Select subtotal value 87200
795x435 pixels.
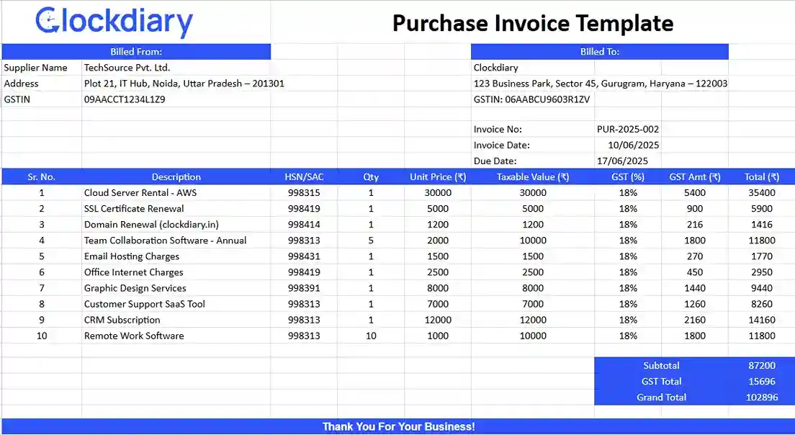(x=762, y=366)
